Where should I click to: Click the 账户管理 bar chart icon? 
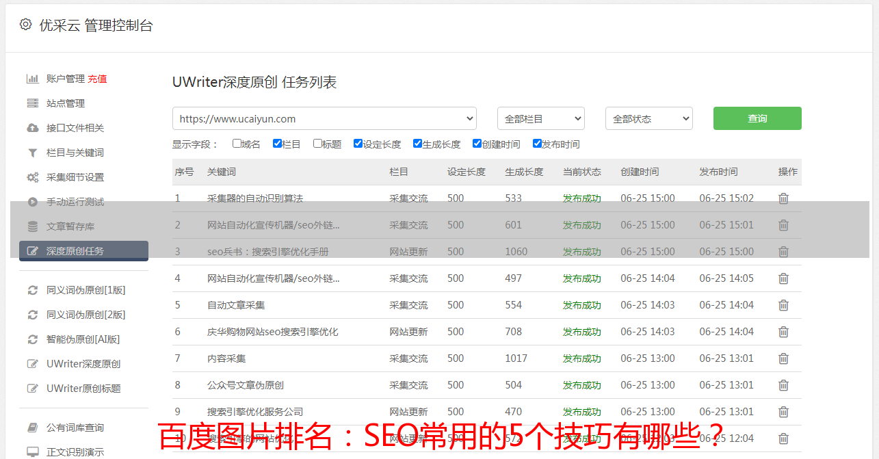pos(32,79)
